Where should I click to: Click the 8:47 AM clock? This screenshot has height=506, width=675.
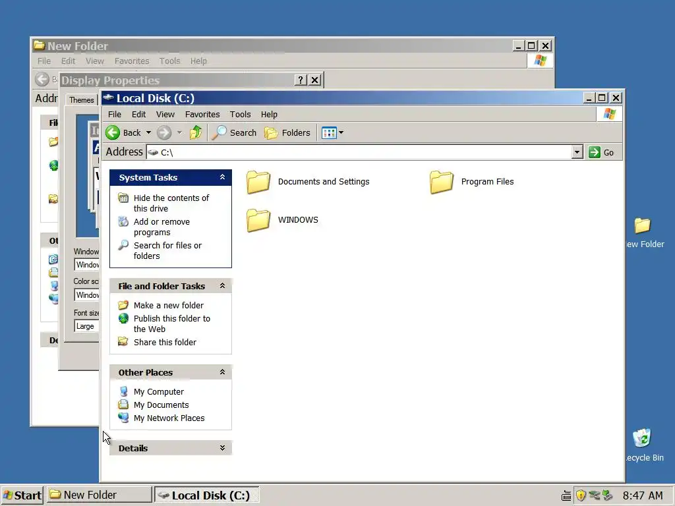point(643,495)
